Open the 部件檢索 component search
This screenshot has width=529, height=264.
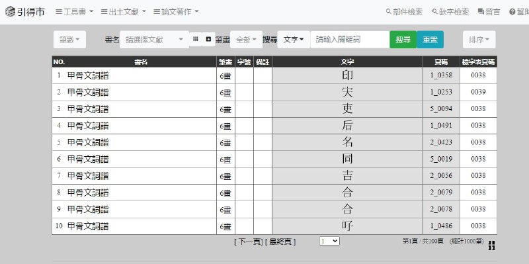[404, 12]
